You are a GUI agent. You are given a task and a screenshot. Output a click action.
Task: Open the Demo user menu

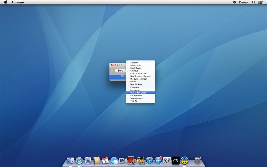(x=243, y=2)
